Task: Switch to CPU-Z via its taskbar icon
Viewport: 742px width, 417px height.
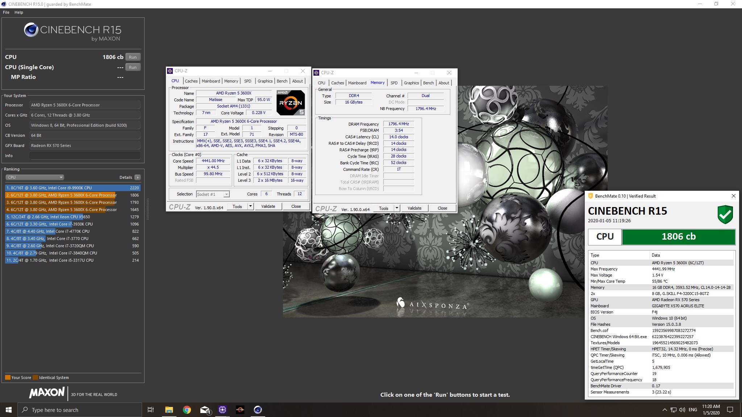Action: [x=222, y=410]
